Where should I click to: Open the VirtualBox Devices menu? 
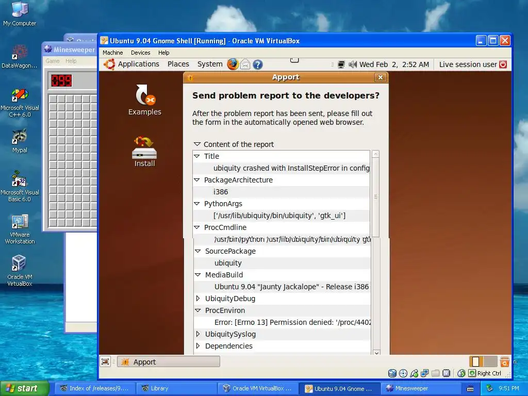click(140, 53)
